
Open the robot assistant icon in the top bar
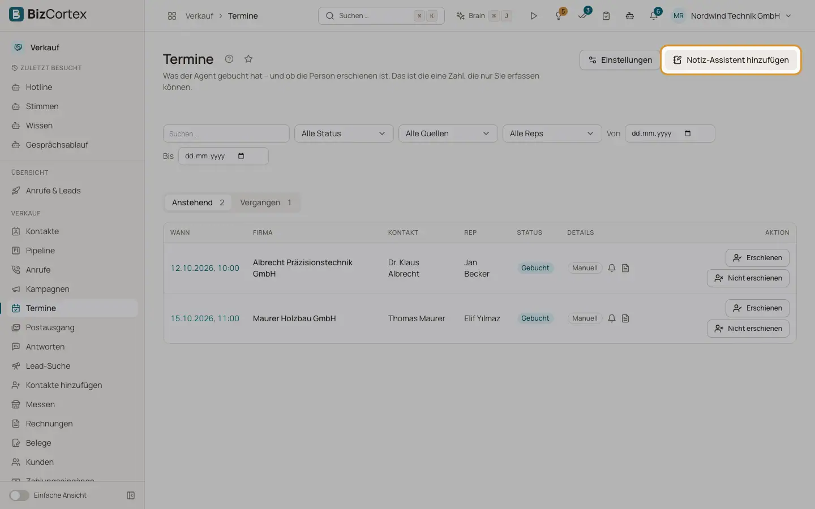630,16
